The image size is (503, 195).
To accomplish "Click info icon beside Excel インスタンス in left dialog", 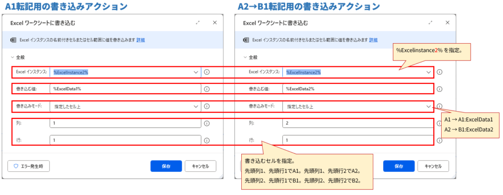I will 207,72.
